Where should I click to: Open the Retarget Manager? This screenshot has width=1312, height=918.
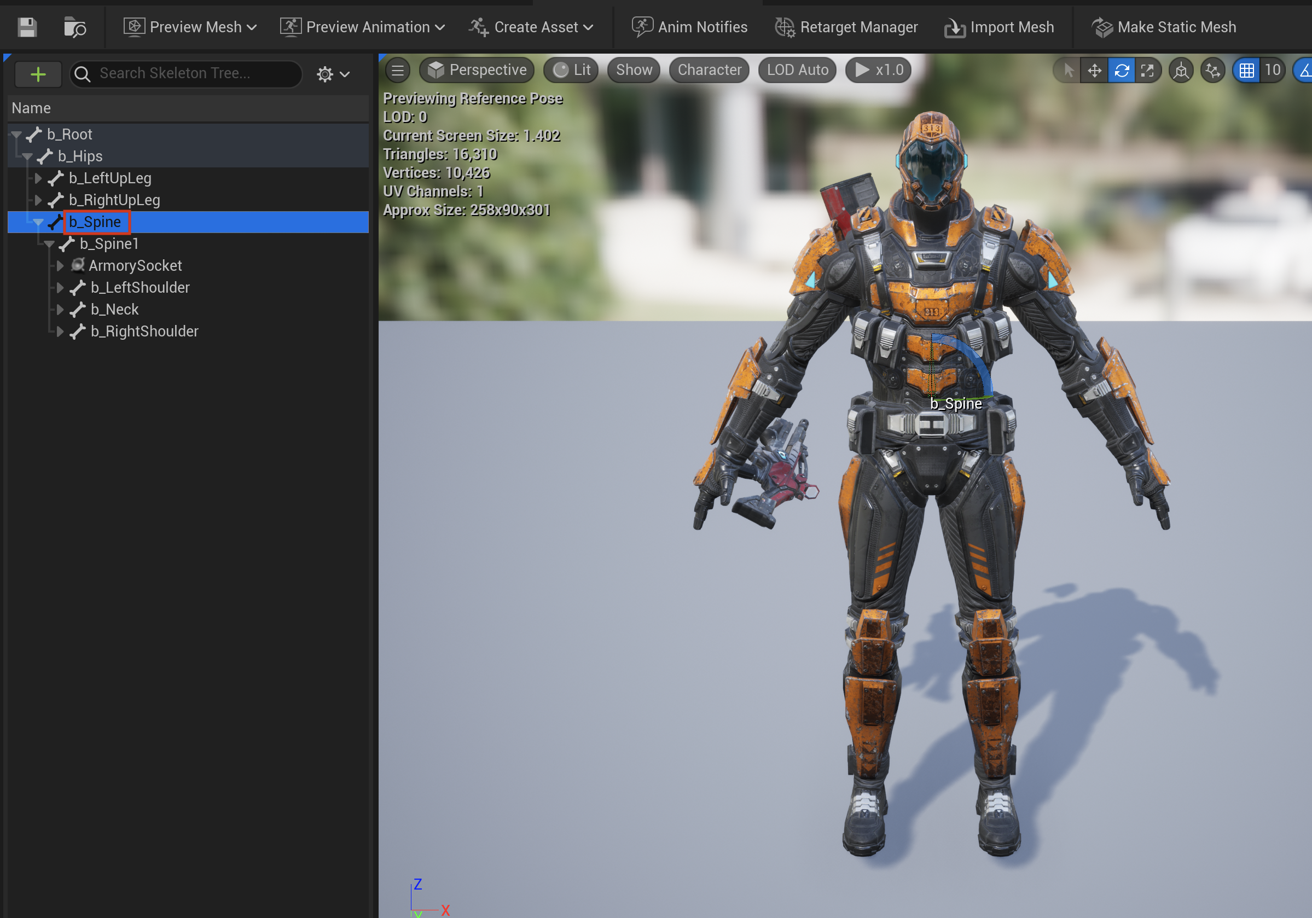click(846, 27)
